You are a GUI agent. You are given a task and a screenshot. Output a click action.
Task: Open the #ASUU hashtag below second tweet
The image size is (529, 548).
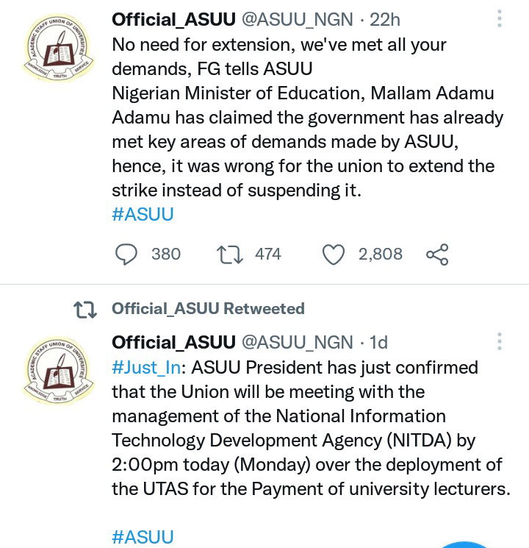143,537
